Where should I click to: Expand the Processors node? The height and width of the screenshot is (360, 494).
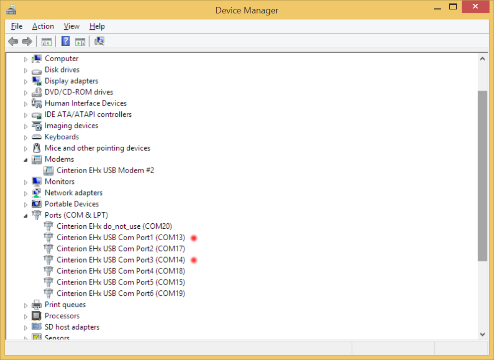click(25, 317)
